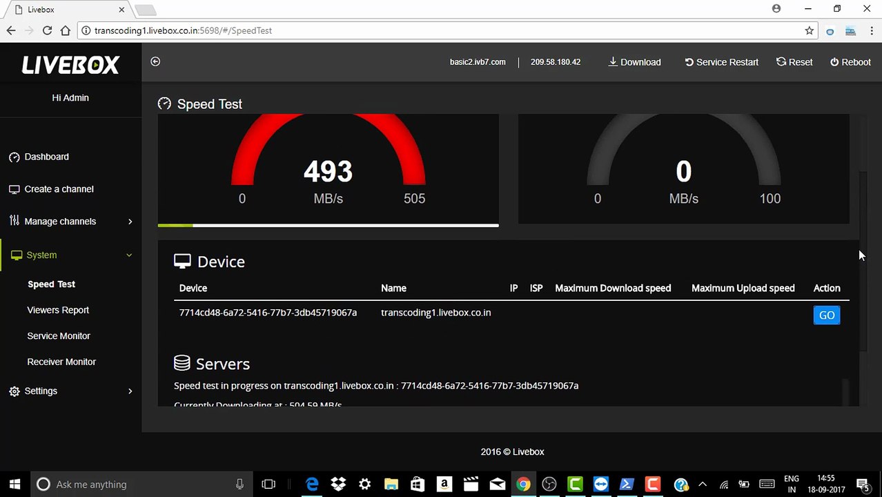Click the Speed Test gauge icon in heading
Viewport: 882px width, 497px height.
click(x=164, y=104)
